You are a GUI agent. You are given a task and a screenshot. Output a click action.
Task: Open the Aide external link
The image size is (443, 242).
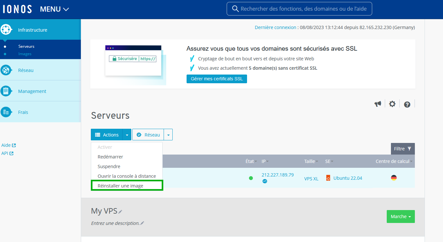[9, 145]
